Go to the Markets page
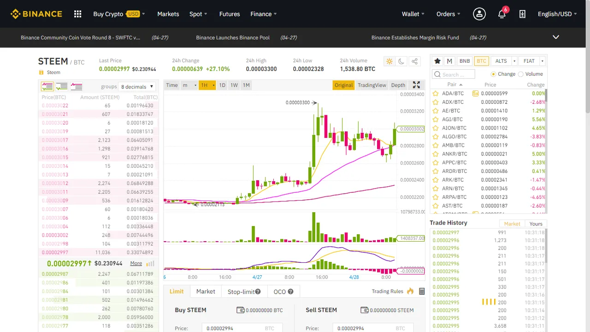Viewport: 590px width, 332px height. [x=168, y=14]
